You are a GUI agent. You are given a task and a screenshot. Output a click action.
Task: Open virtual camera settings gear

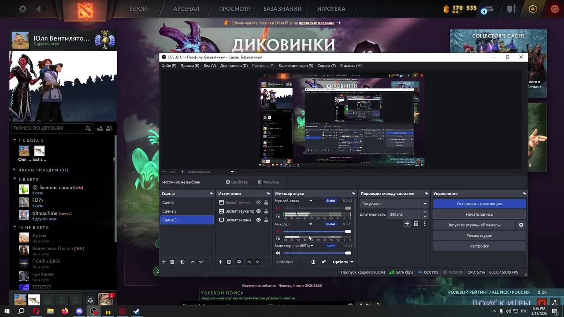pyautogui.click(x=521, y=225)
